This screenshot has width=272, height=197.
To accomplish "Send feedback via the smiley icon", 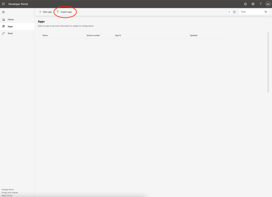I will click(245, 4).
